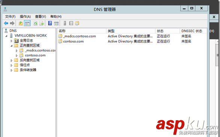The width and height of the screenshot is (220, 137).
Task: Collapse the 正向查找区域 node arrow
Action: coord(12,46)
